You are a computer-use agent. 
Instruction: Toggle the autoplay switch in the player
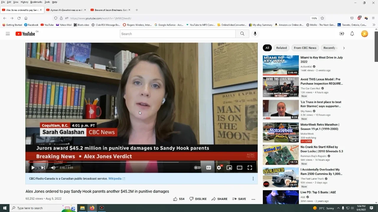197,168
